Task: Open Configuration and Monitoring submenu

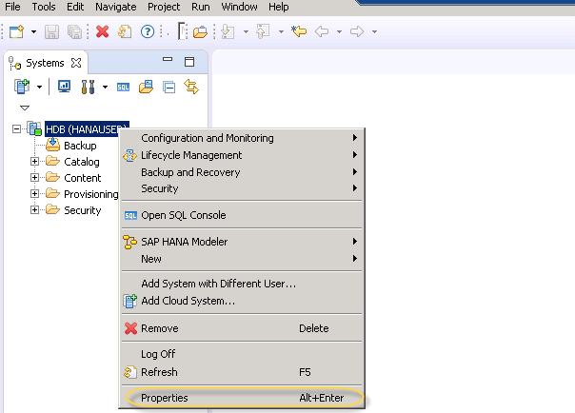Action: (242, 138)
